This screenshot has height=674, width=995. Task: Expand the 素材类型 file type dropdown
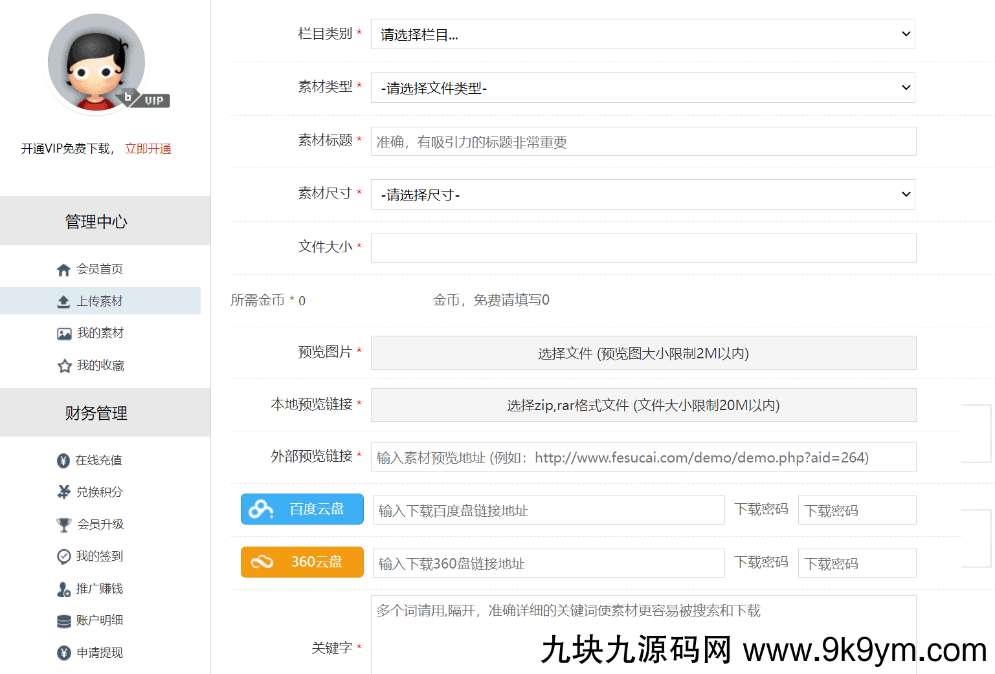pyautogui.click(x=642, y=88)
